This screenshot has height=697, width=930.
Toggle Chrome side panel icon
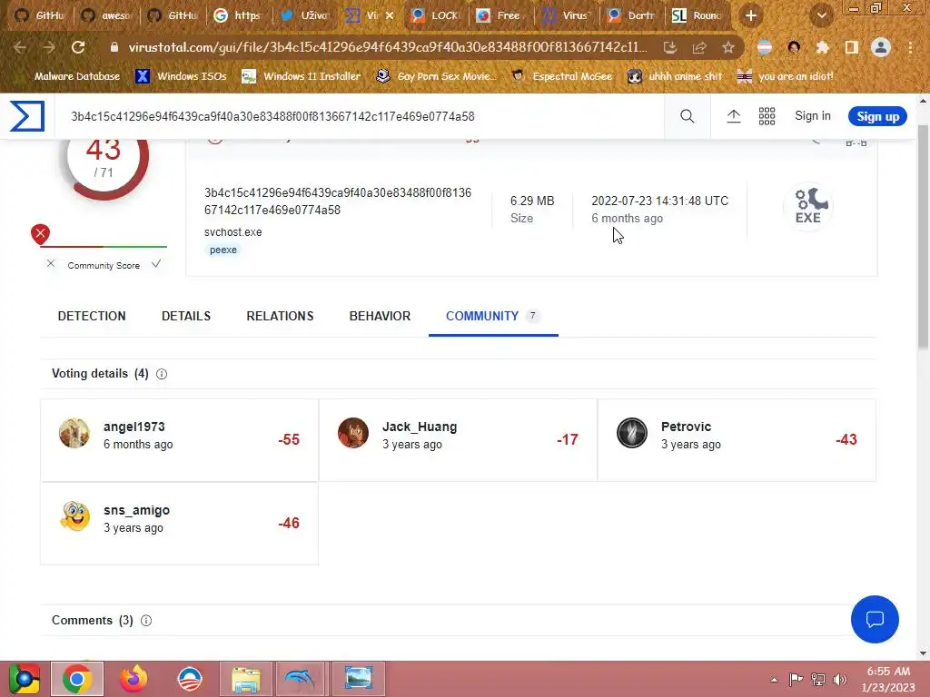tap(852, 47)
